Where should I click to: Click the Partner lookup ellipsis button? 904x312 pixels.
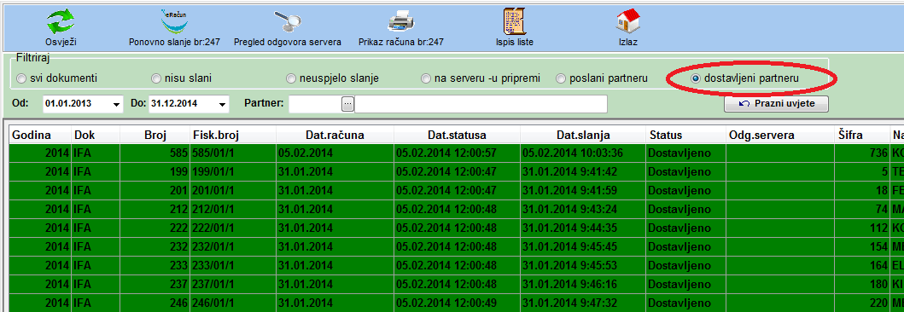pyautogui.click(x=347, y=104)
